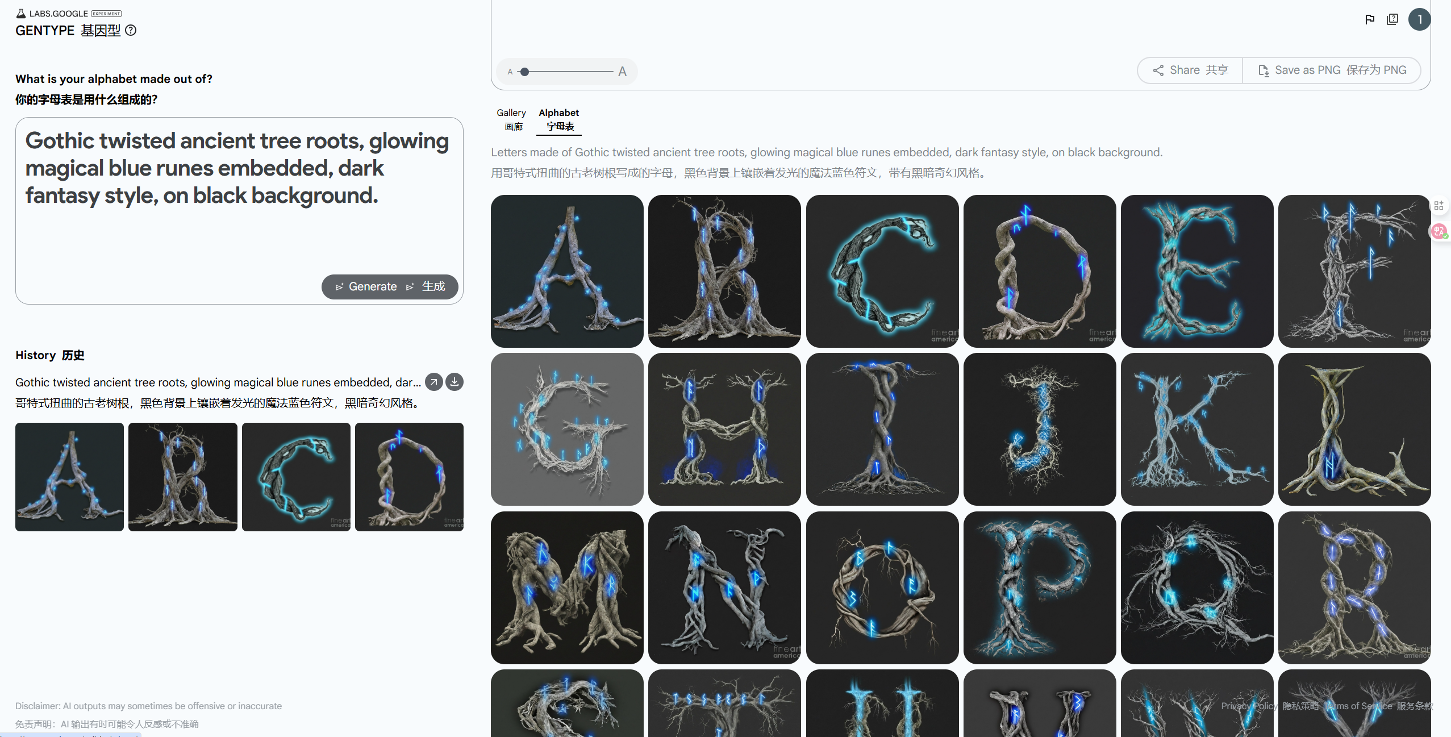Select the glowing letter C tile in grid
The height and width of the screenshot is (737, 1451).
click(x=882, y=271)
